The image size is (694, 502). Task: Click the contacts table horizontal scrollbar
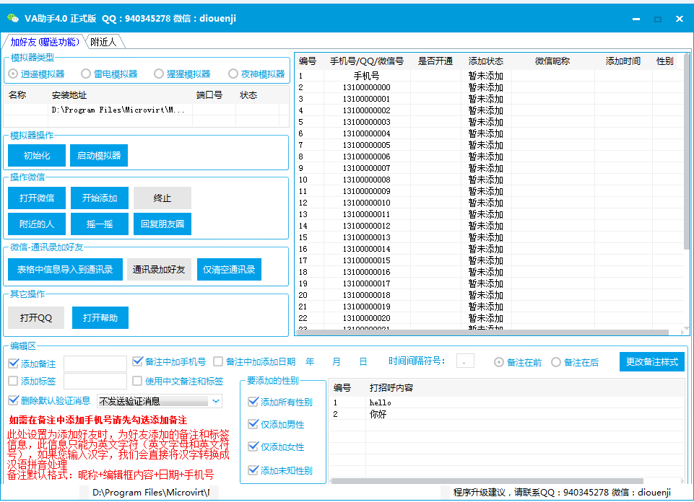[x=482, y=332]
